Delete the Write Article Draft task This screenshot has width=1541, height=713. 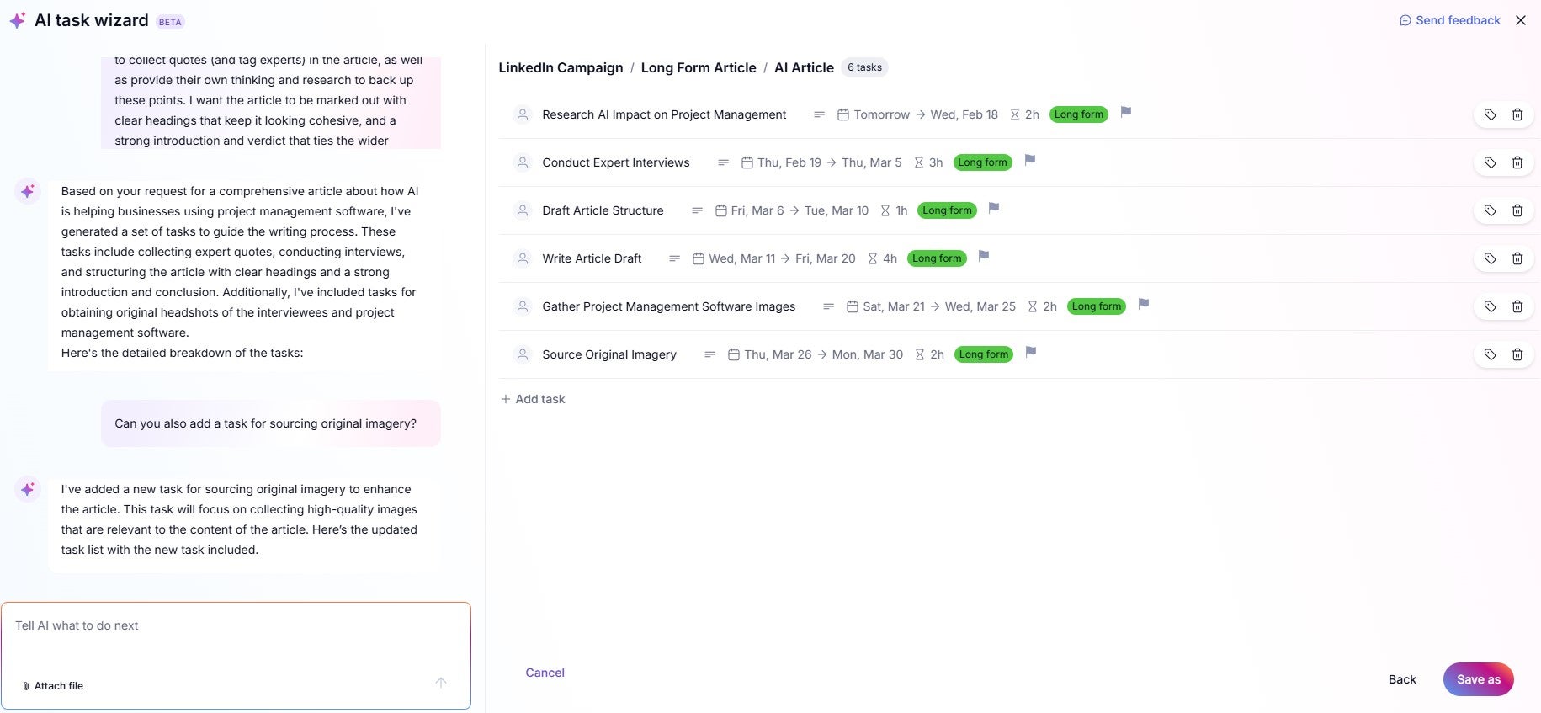pyautogui.click(x=1517, y=258)
